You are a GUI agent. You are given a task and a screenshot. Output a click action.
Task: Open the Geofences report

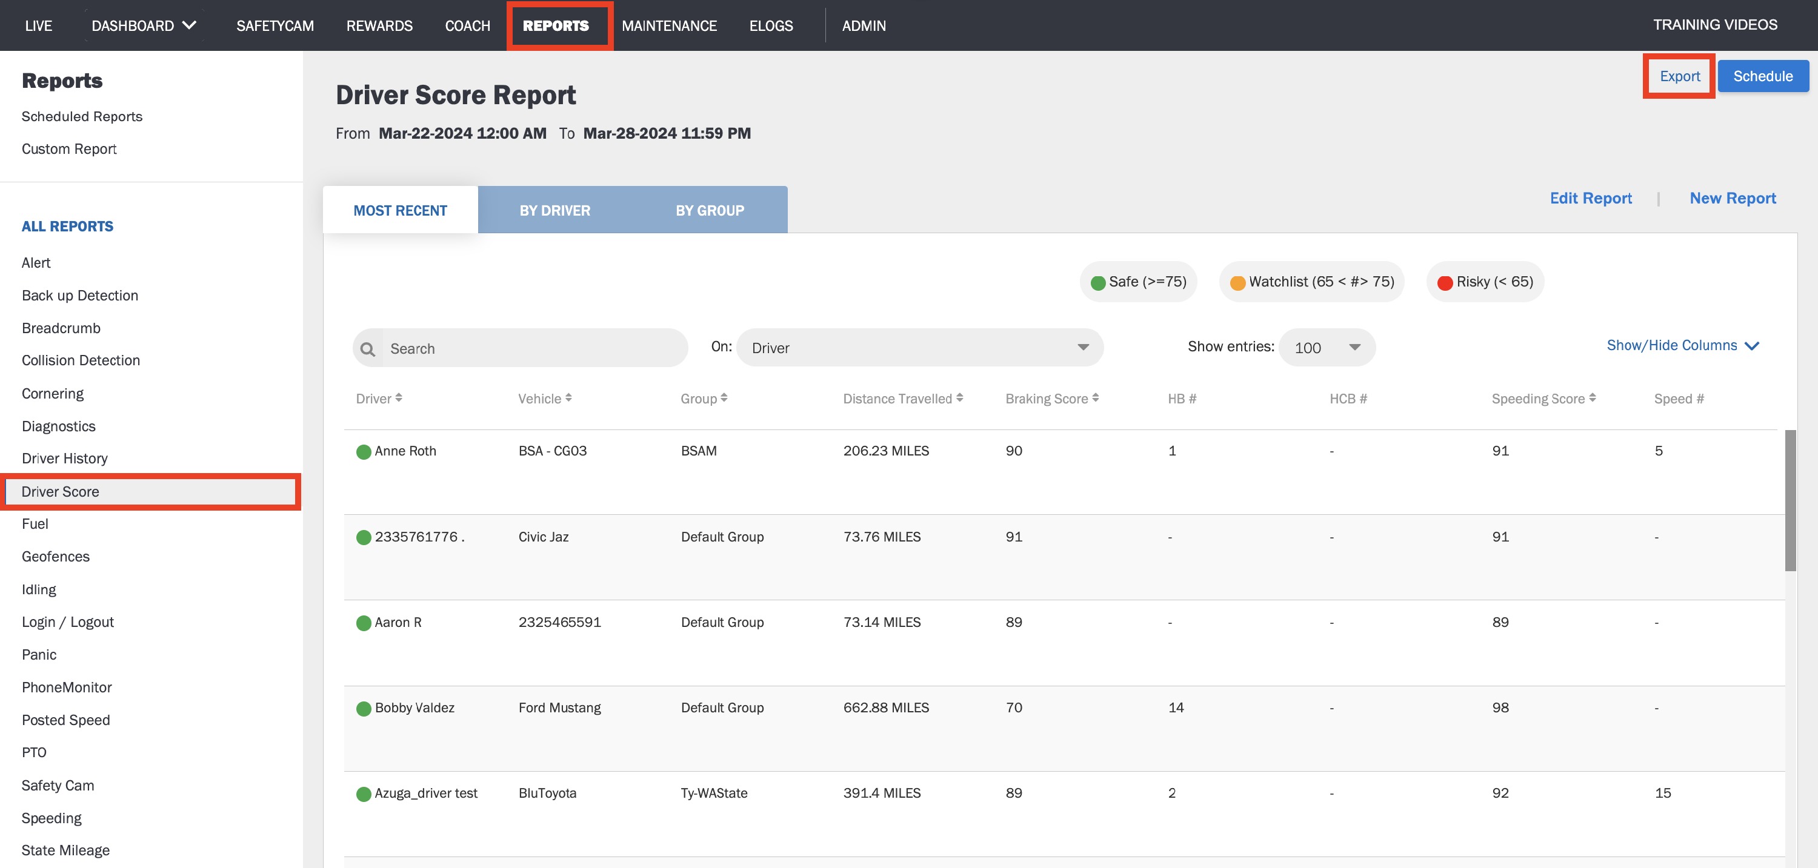click(x=56, y=557)
